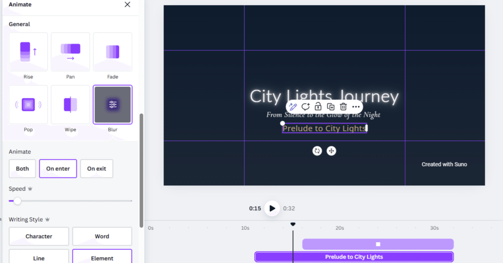Select the Pan animation
Image resolution: width=503 pixels, height=263 pixels.
point(70,52)
